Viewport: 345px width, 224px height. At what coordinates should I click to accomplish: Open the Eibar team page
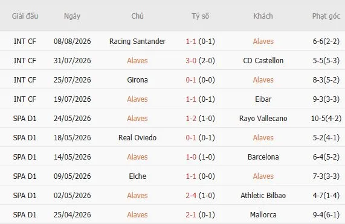pos(263,99)
